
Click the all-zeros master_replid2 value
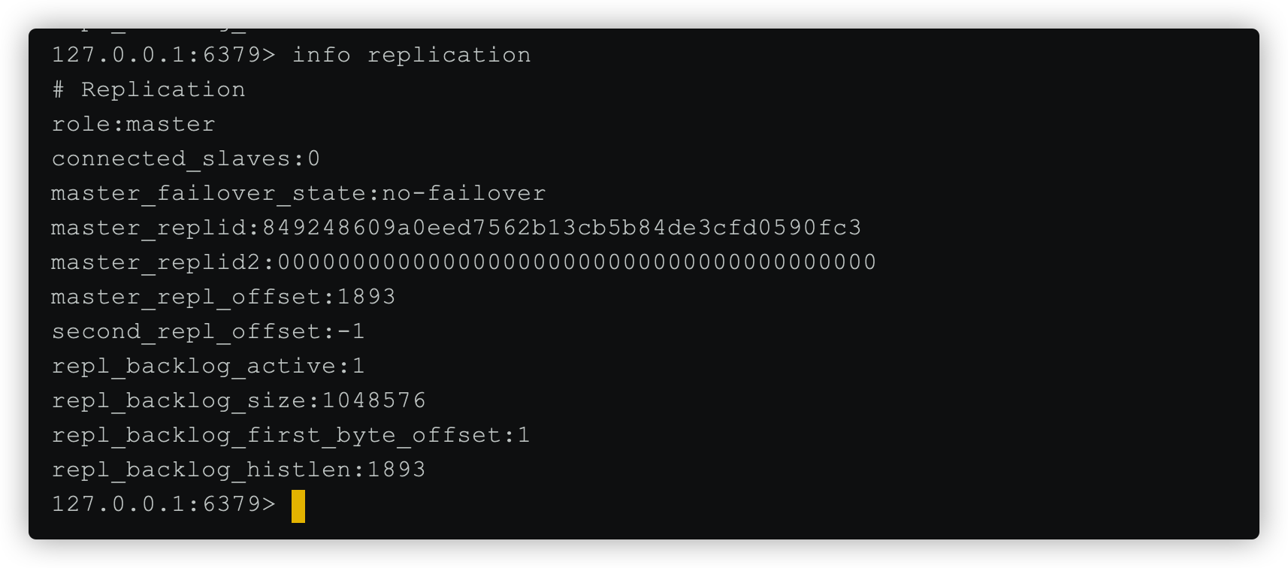click(x=576, y=262)
